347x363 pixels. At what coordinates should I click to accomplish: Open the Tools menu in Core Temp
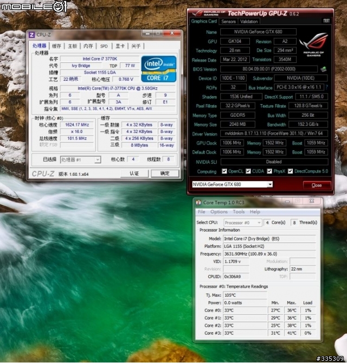pyautogui.click(x=239, y=212)
